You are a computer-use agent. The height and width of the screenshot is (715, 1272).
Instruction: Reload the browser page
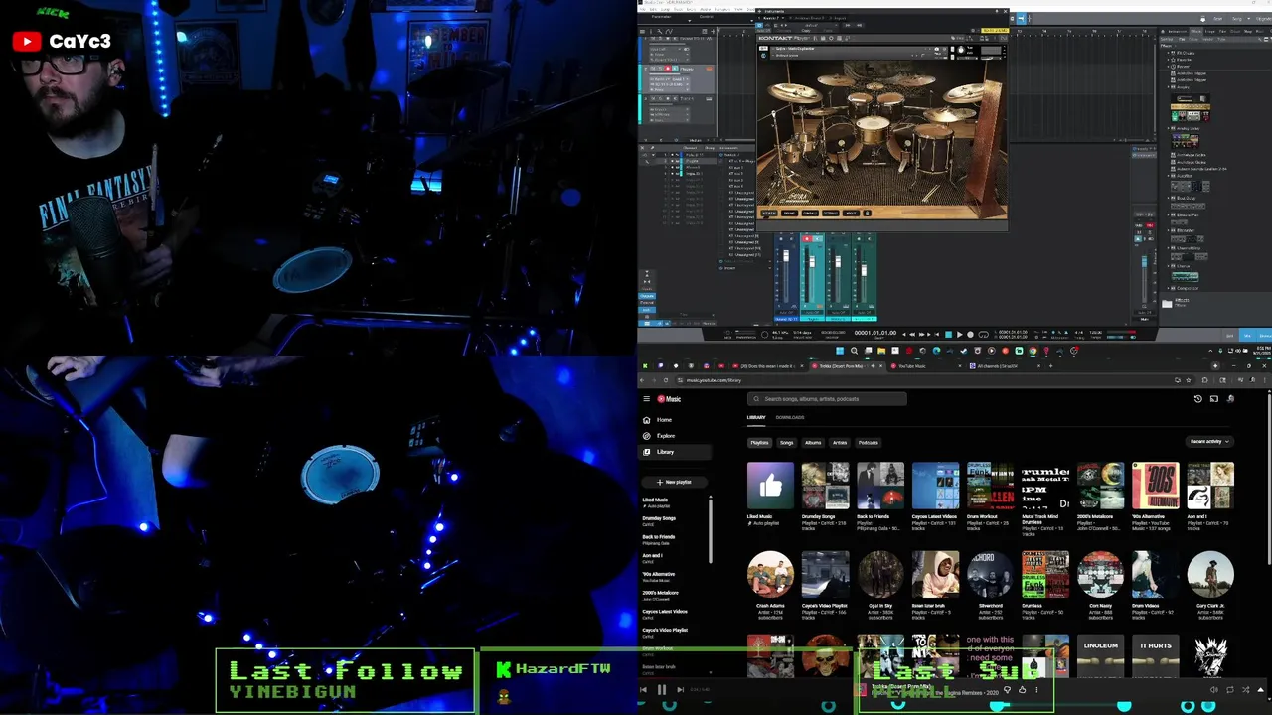tap(666, 380)
